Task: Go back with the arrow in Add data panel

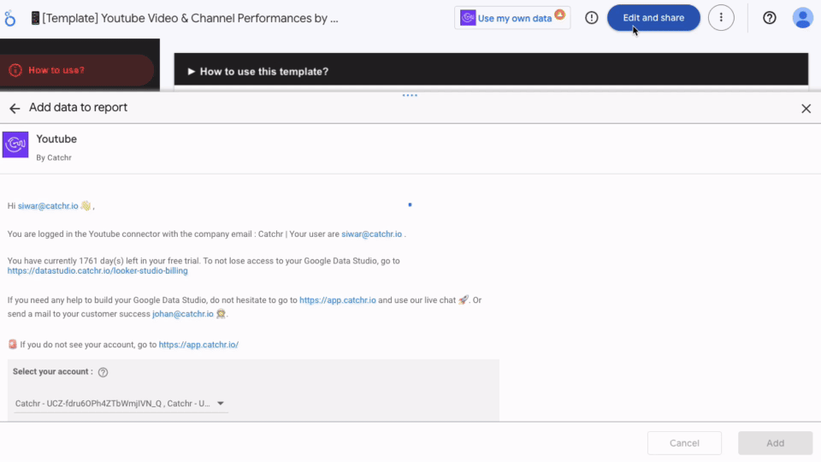Action: tap(15, 109)
